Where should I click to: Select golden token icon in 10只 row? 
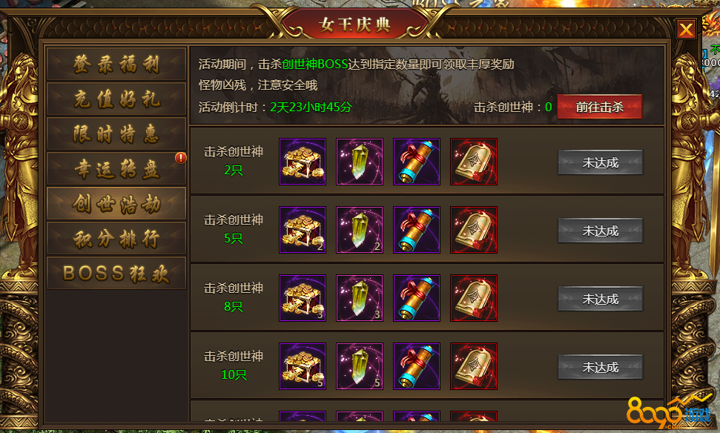tap(474, 366)
